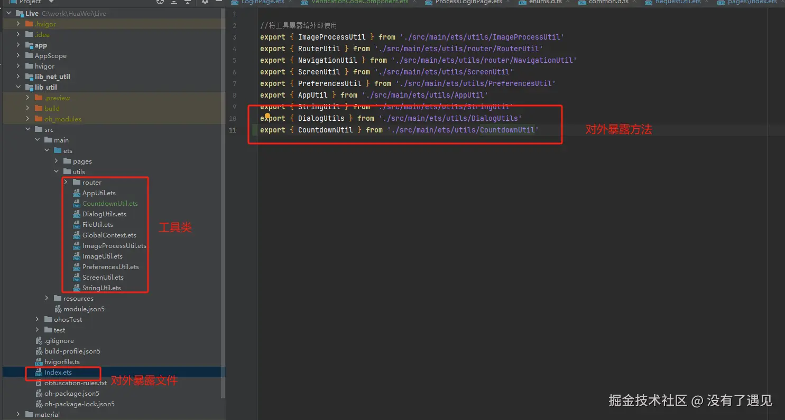
Task: Click the CountdownUtil.ets file icon
Action: point(77,204)
